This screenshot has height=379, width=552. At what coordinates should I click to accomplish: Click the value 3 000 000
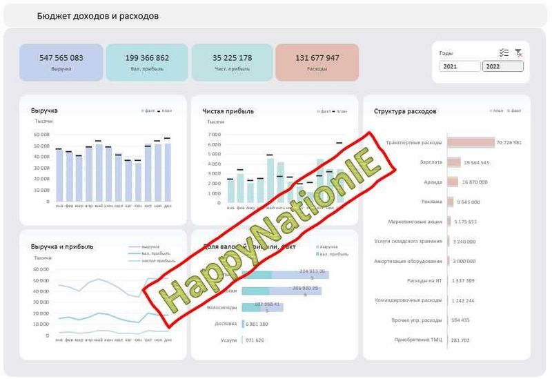(464, 262)
